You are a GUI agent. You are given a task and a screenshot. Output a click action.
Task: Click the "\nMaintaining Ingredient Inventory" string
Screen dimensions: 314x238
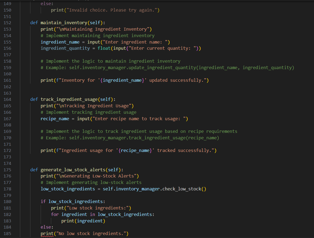point(103,29)
